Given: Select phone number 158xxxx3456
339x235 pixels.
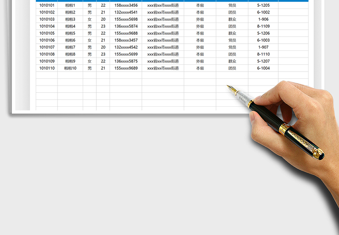Looking at the screenshot, I should (126, 6).
